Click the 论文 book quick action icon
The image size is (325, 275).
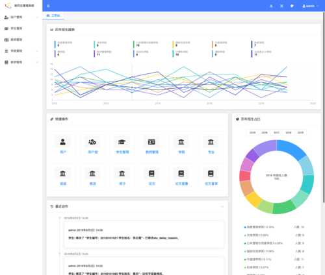pyautogui.click(x=151, y=173)
